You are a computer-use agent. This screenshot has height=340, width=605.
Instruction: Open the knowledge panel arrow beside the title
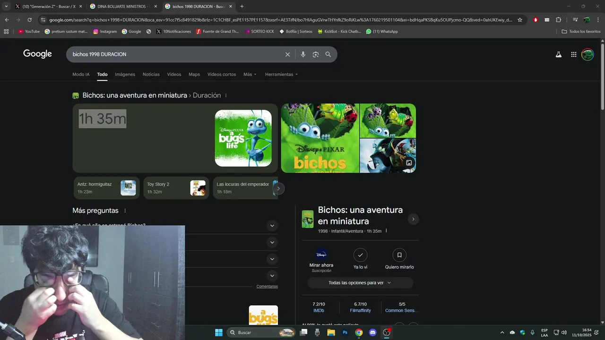tap(413, 219)
